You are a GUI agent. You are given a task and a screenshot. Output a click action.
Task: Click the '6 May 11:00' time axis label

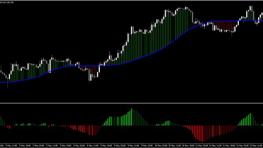93,146
